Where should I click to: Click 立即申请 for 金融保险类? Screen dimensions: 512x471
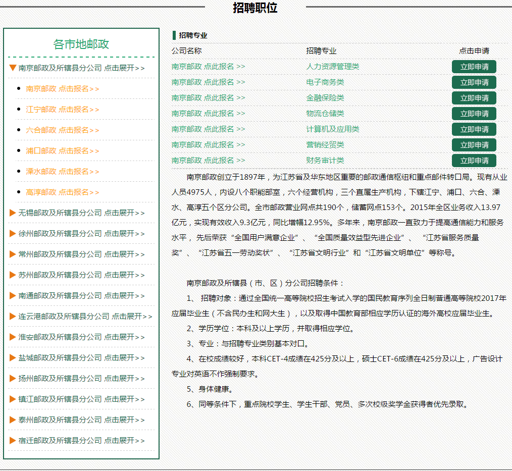click(474, 98)
